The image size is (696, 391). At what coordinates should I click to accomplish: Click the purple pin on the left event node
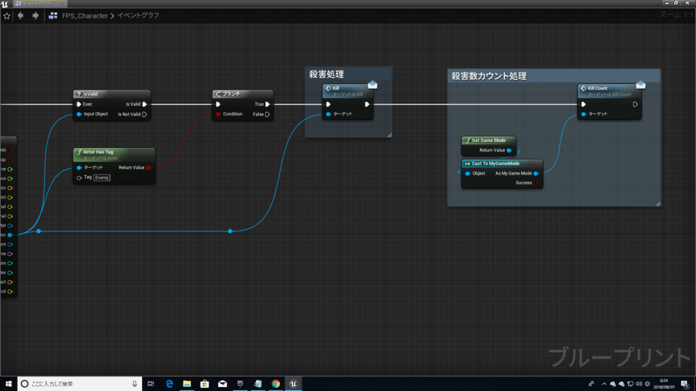(x=10, y=254)
